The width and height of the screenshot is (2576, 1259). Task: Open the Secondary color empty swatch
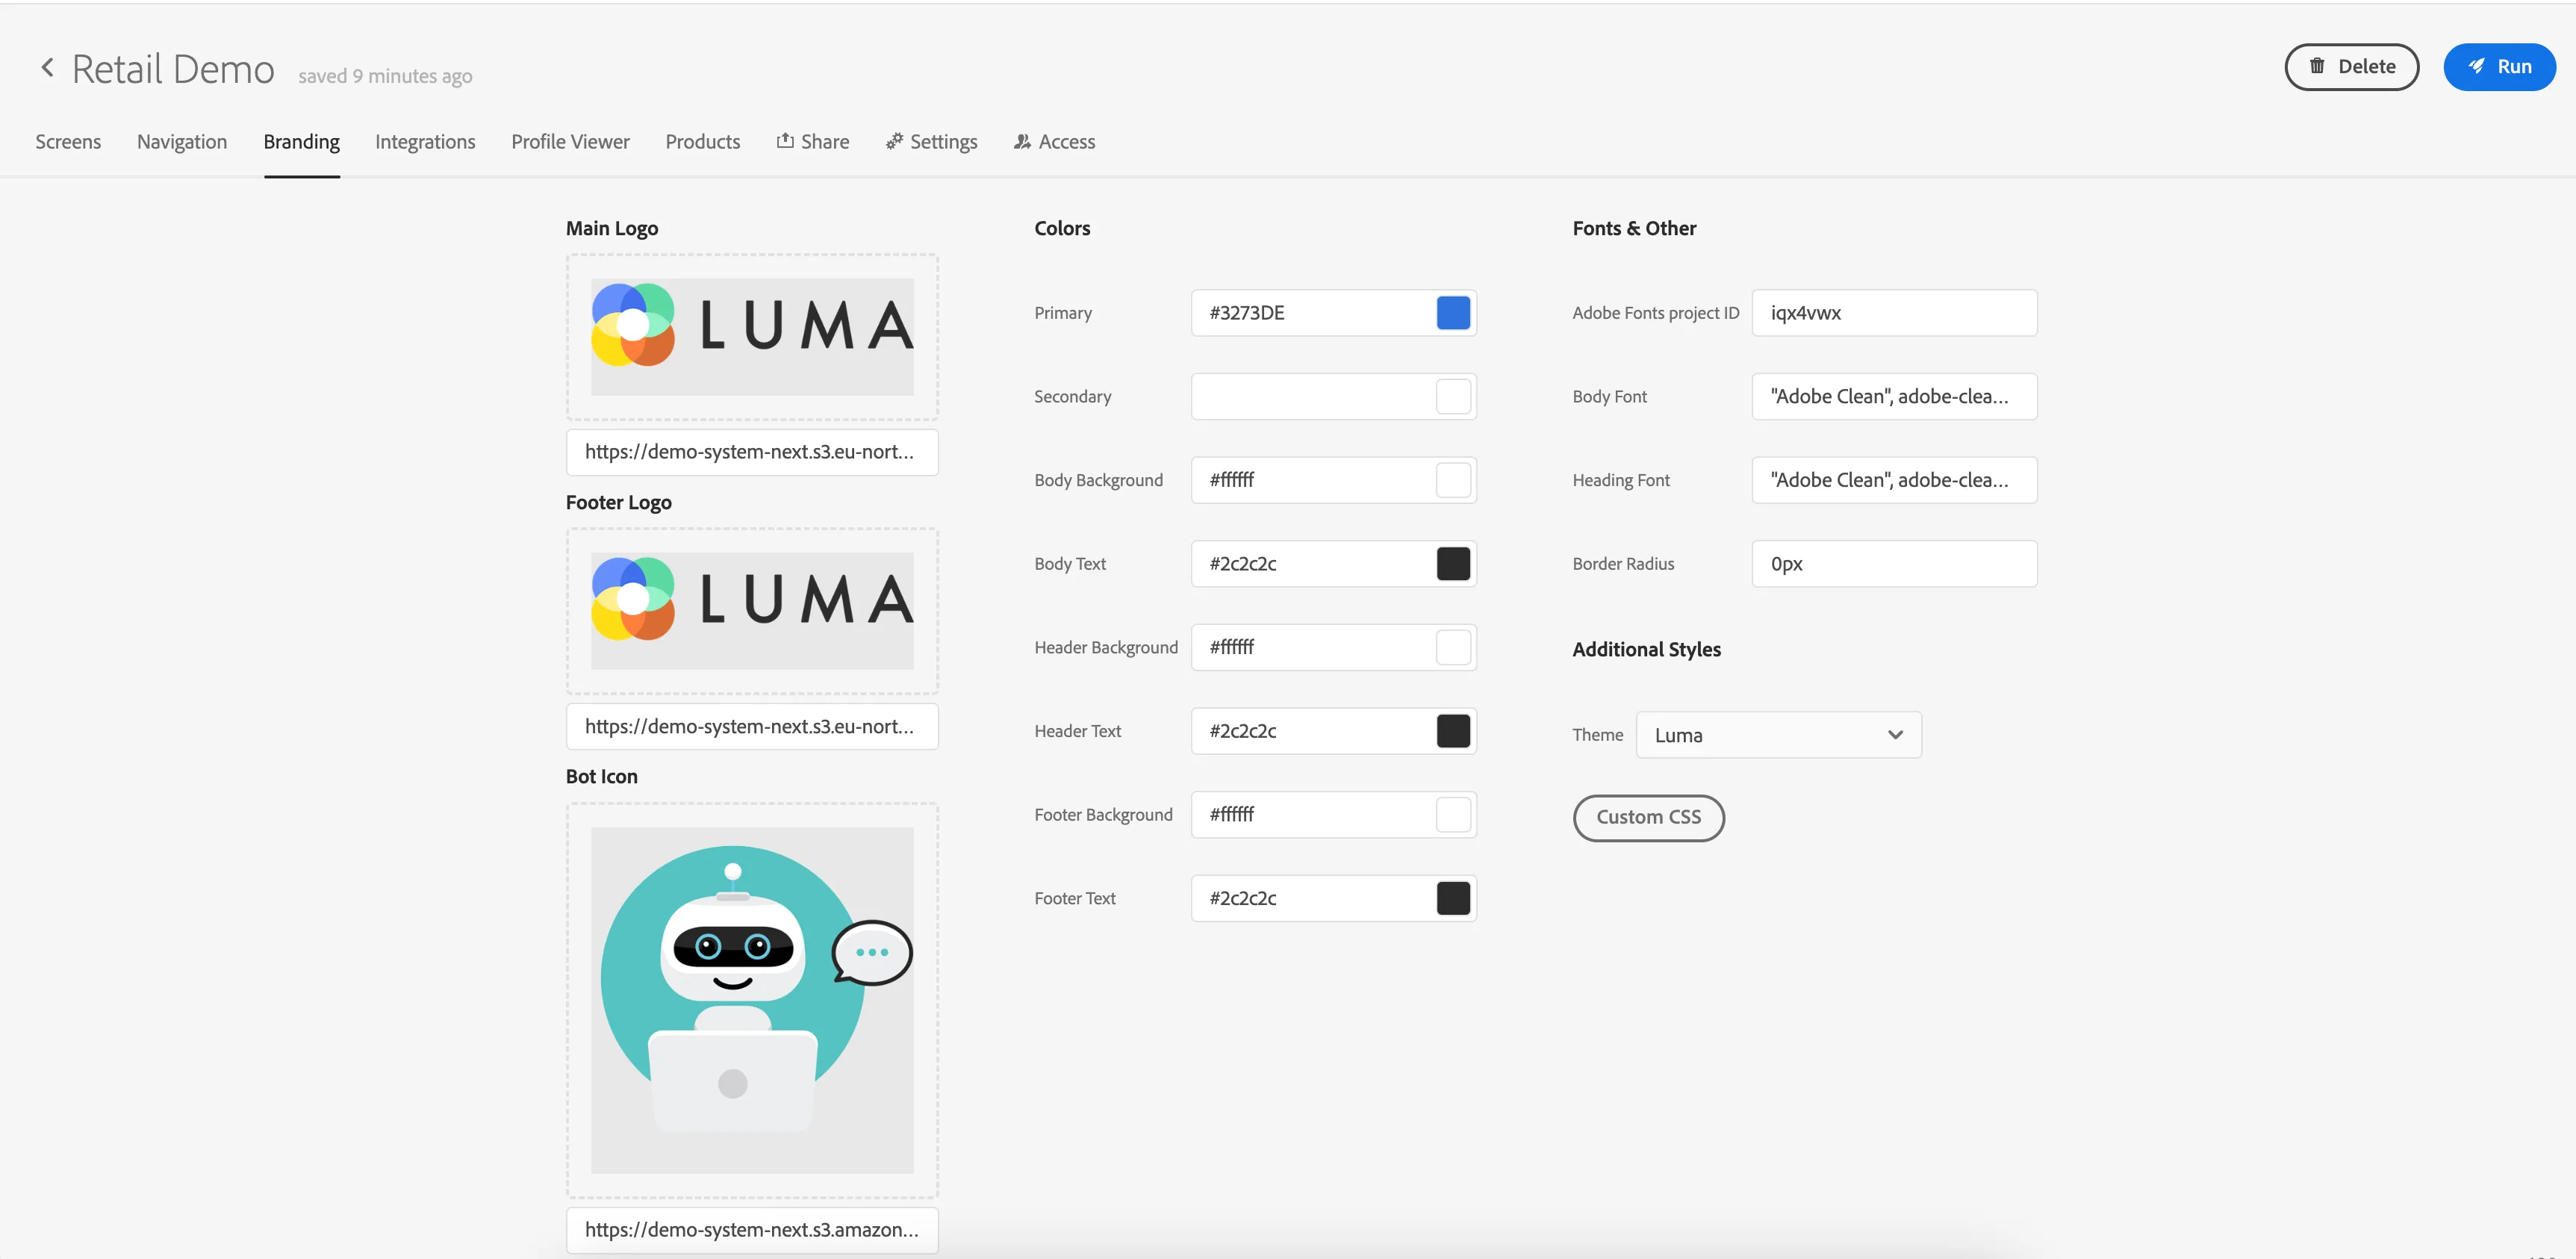1453,397
